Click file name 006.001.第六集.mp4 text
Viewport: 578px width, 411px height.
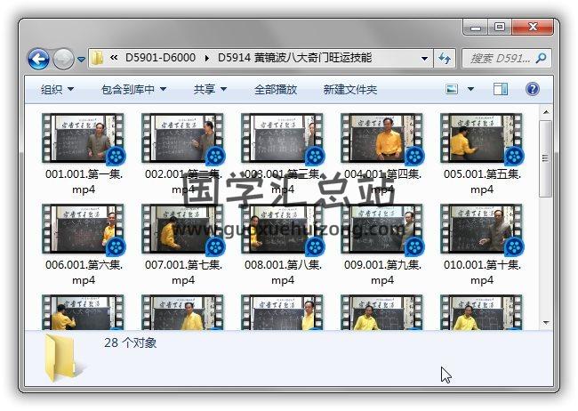click(x=84, y=272)
